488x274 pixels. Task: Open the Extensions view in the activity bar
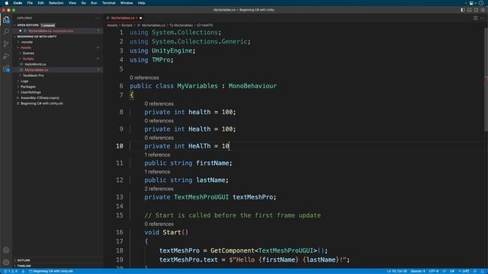[6, 68]
